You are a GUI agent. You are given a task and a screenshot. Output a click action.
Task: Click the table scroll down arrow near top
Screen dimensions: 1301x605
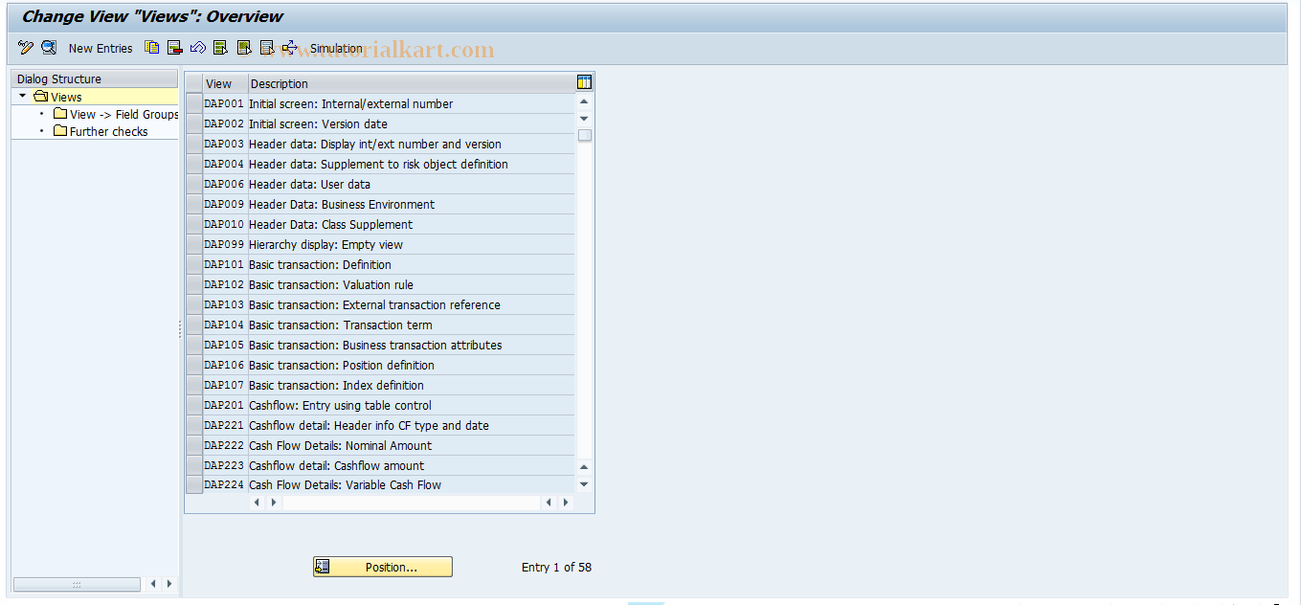584,118
